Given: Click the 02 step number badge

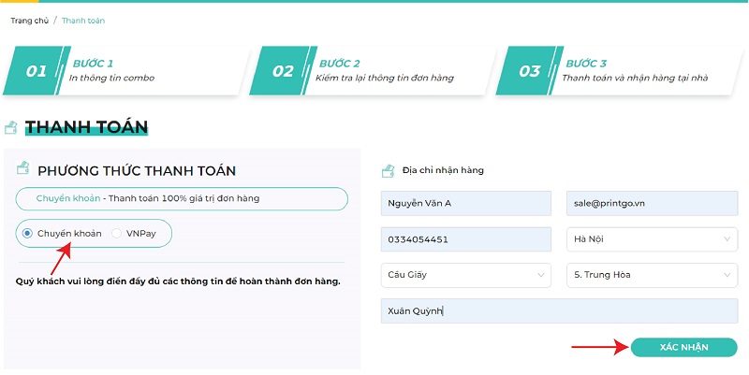Looking at the screenshot, I should click(283, 71).
